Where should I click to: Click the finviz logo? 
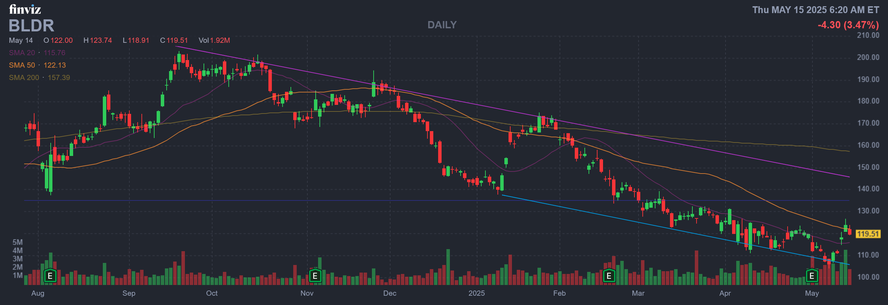tap(25, 9)
